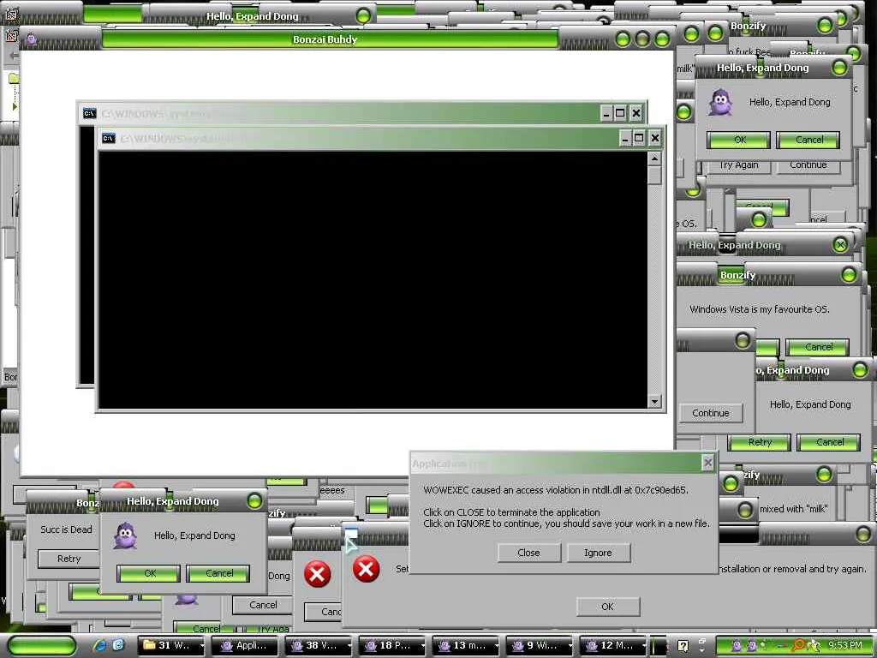The width and height of the screenshot is (877, 658).
Task: Click the 'Windows Vista is my favourite OS.' message
Action: click(759, 309)
